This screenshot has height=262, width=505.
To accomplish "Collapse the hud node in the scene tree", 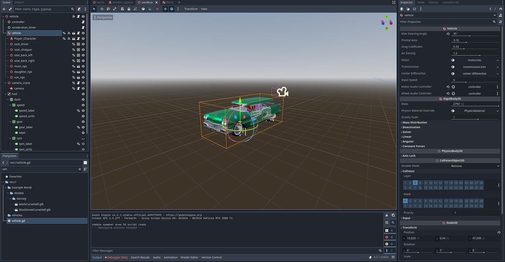I will coord(6,94).
